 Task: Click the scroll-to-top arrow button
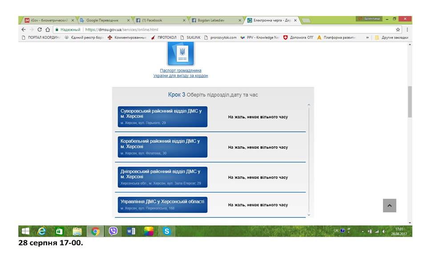[390, 205]
